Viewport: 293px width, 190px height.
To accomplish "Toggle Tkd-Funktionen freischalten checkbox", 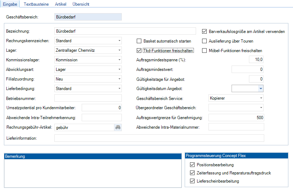I will point(139,51).
